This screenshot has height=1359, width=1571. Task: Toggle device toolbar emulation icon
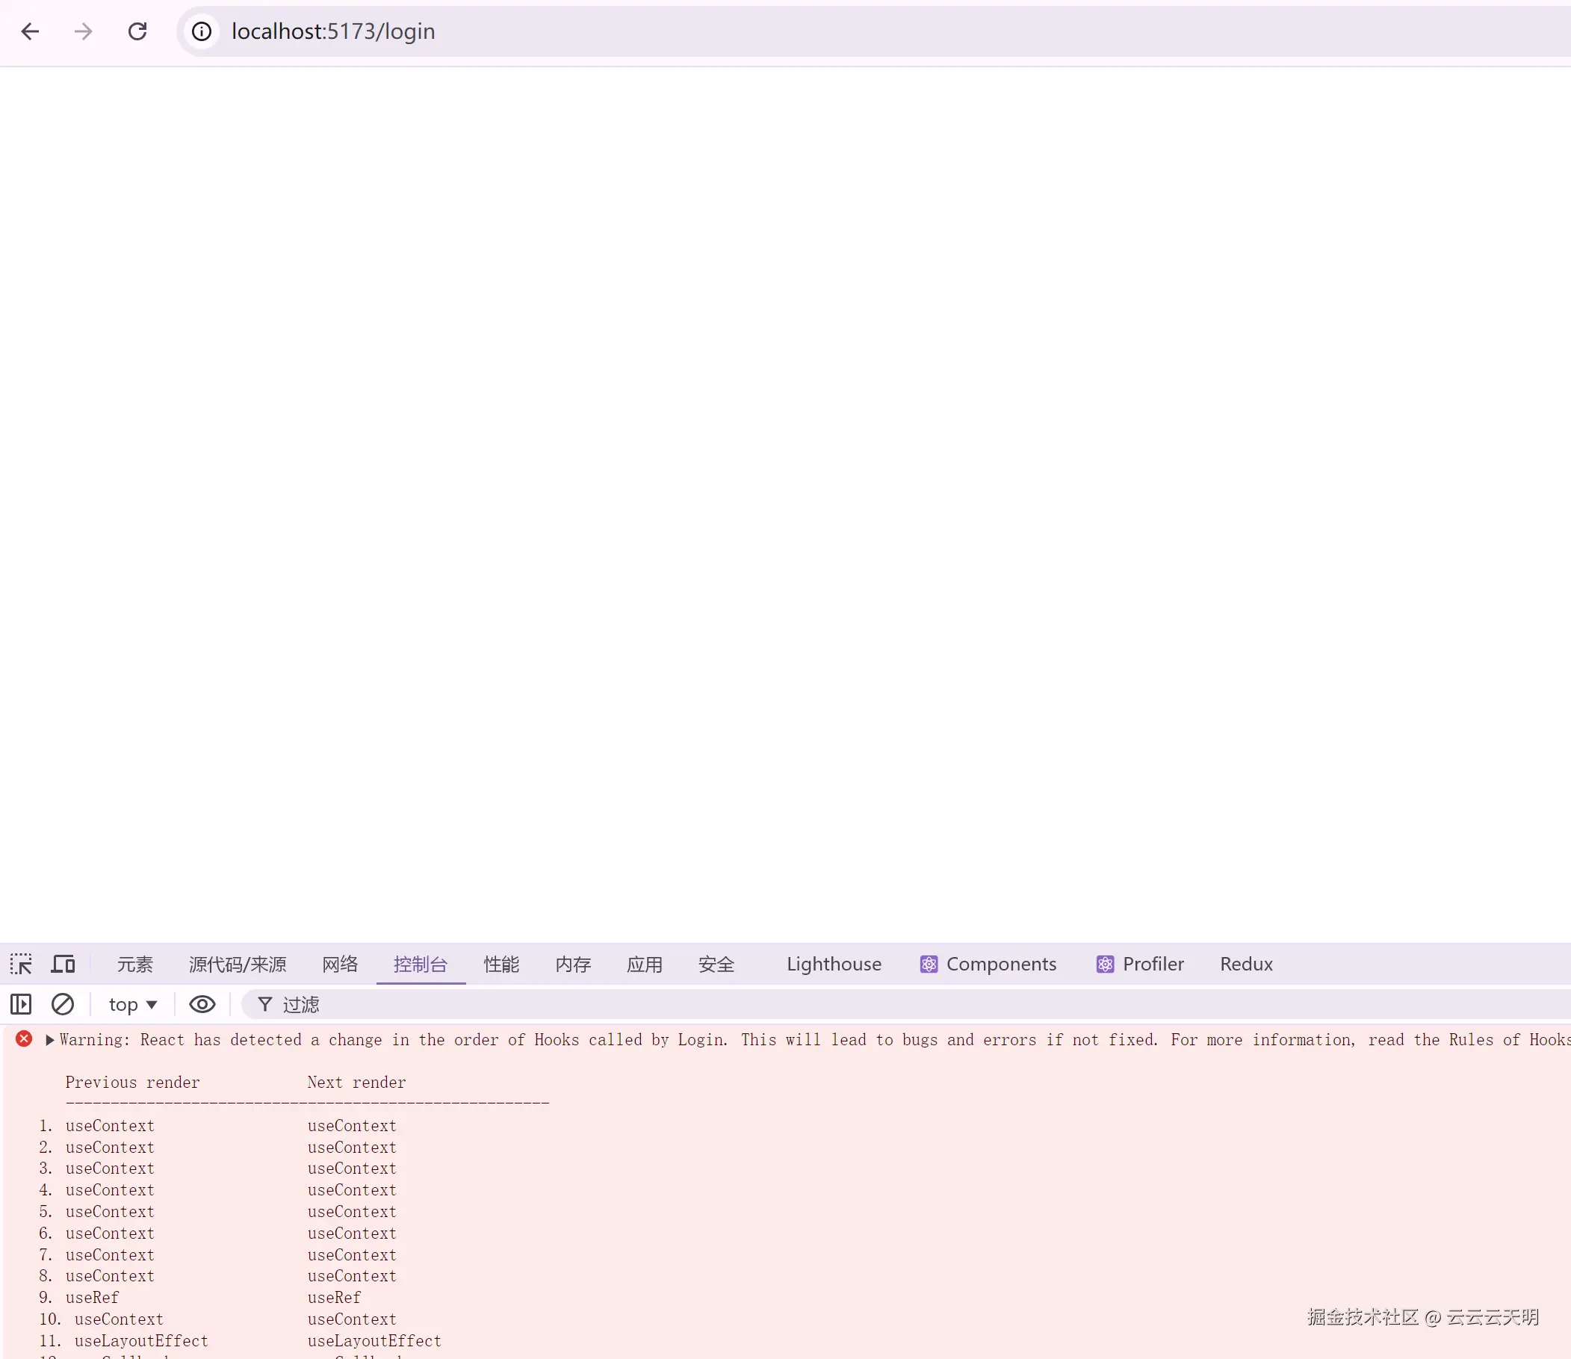[x=63, y=964]
